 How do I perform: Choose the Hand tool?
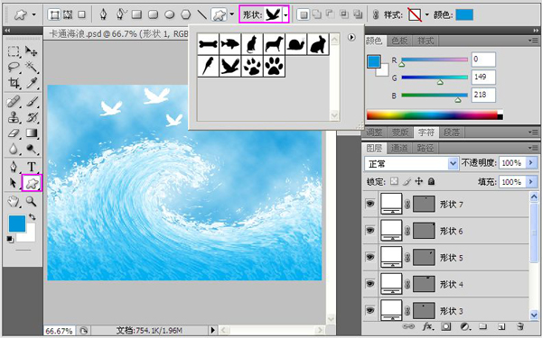tap(14, 201)
